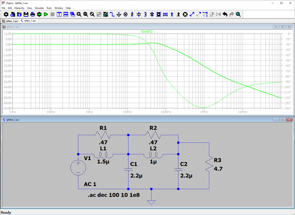This screenshot has height=215, width=295.
Task: Open the settings gear in the toolbar
Action: point(6,14)
